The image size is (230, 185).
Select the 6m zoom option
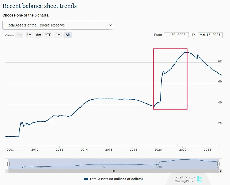[x=39, y=35]
